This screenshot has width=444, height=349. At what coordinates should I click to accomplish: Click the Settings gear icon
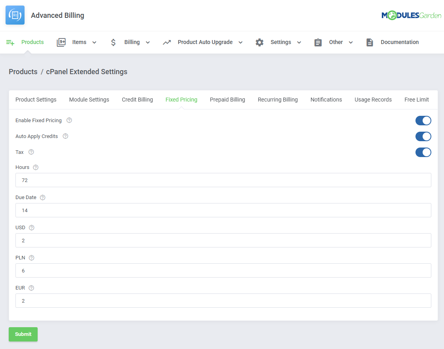click(x=259, y=42)
